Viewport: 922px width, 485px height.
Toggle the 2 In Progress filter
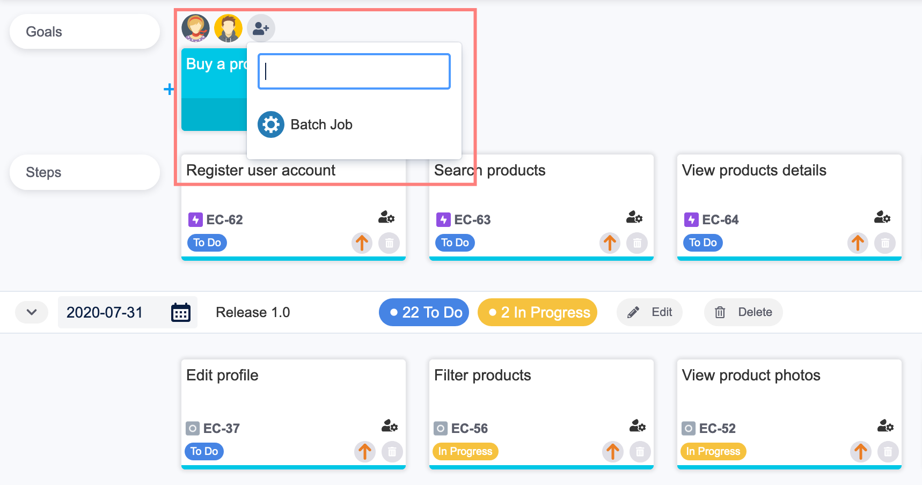click(537, 312)
